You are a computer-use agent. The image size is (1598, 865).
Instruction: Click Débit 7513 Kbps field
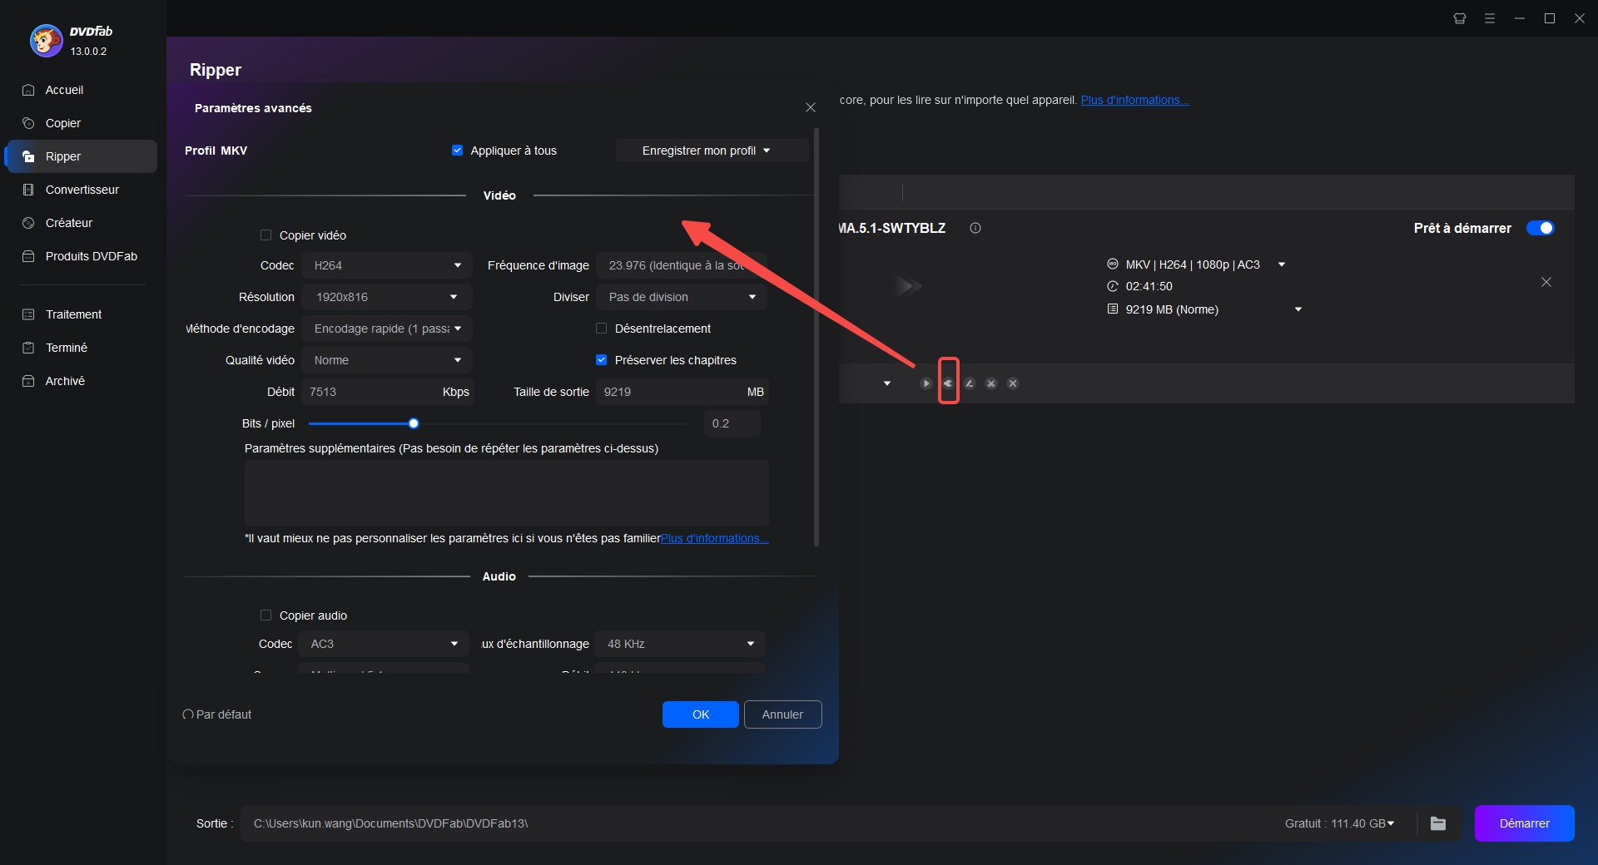389,392
